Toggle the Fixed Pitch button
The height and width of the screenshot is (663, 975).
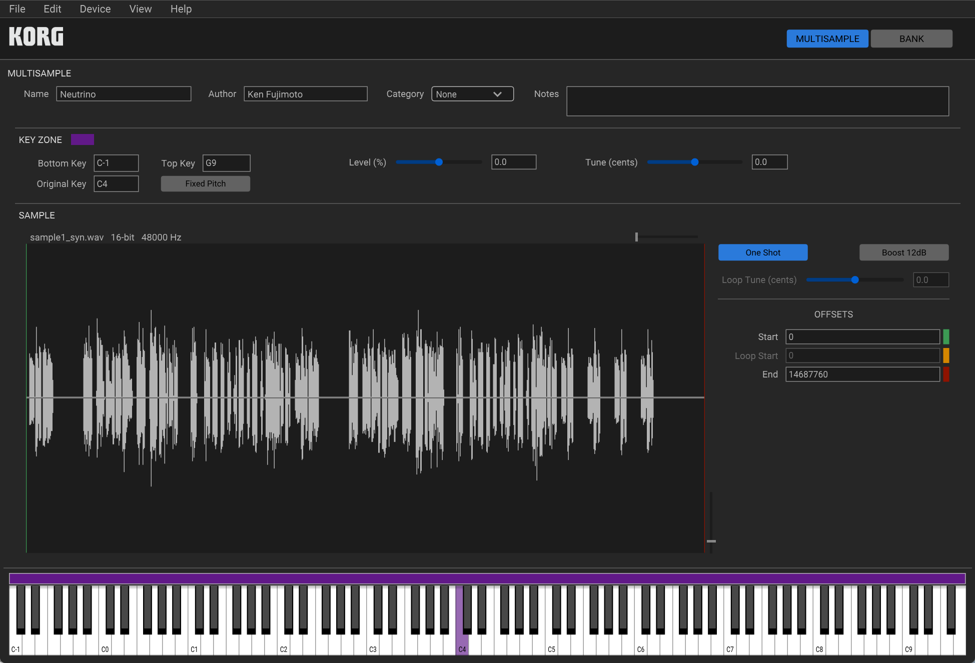coord(206,183)
